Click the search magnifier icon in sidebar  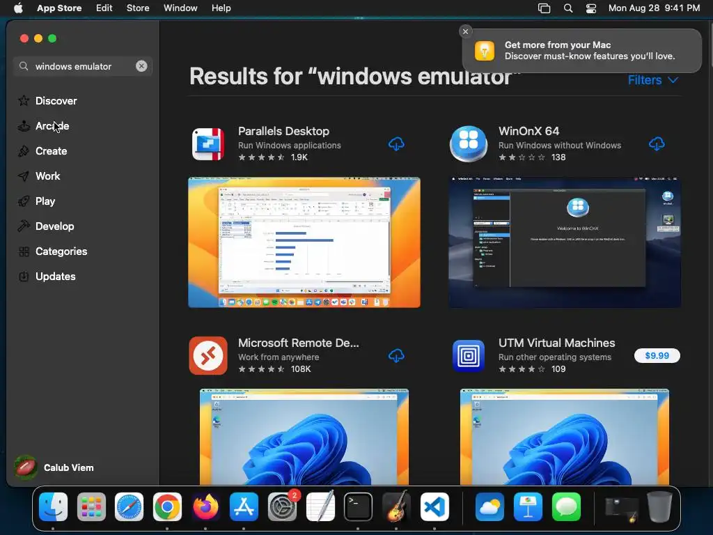(x=24, y=66)
